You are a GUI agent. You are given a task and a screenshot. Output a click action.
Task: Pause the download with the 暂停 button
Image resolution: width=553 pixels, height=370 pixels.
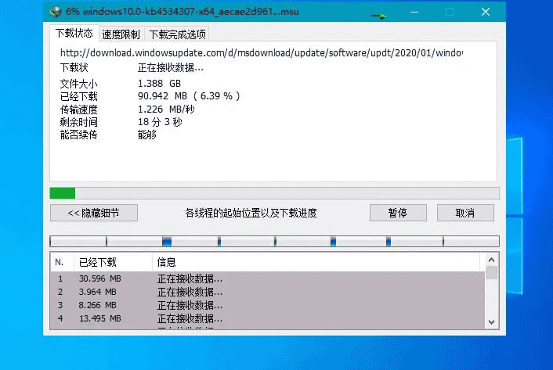pos(397,213)
